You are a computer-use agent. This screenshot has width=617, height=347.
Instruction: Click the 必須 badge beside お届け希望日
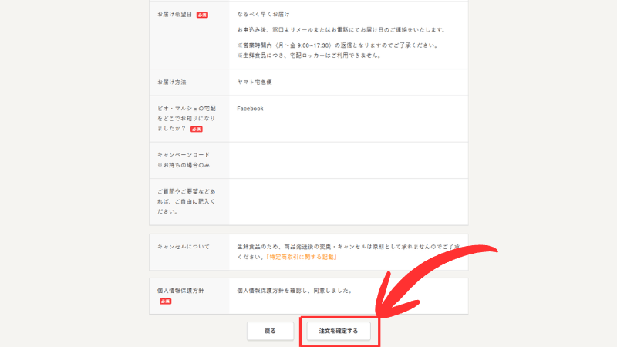(202, 15)
